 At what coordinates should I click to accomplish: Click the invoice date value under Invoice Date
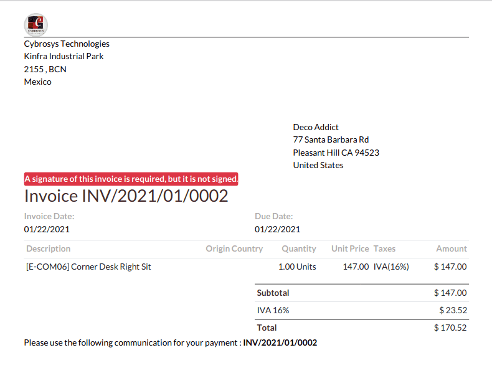47,229
